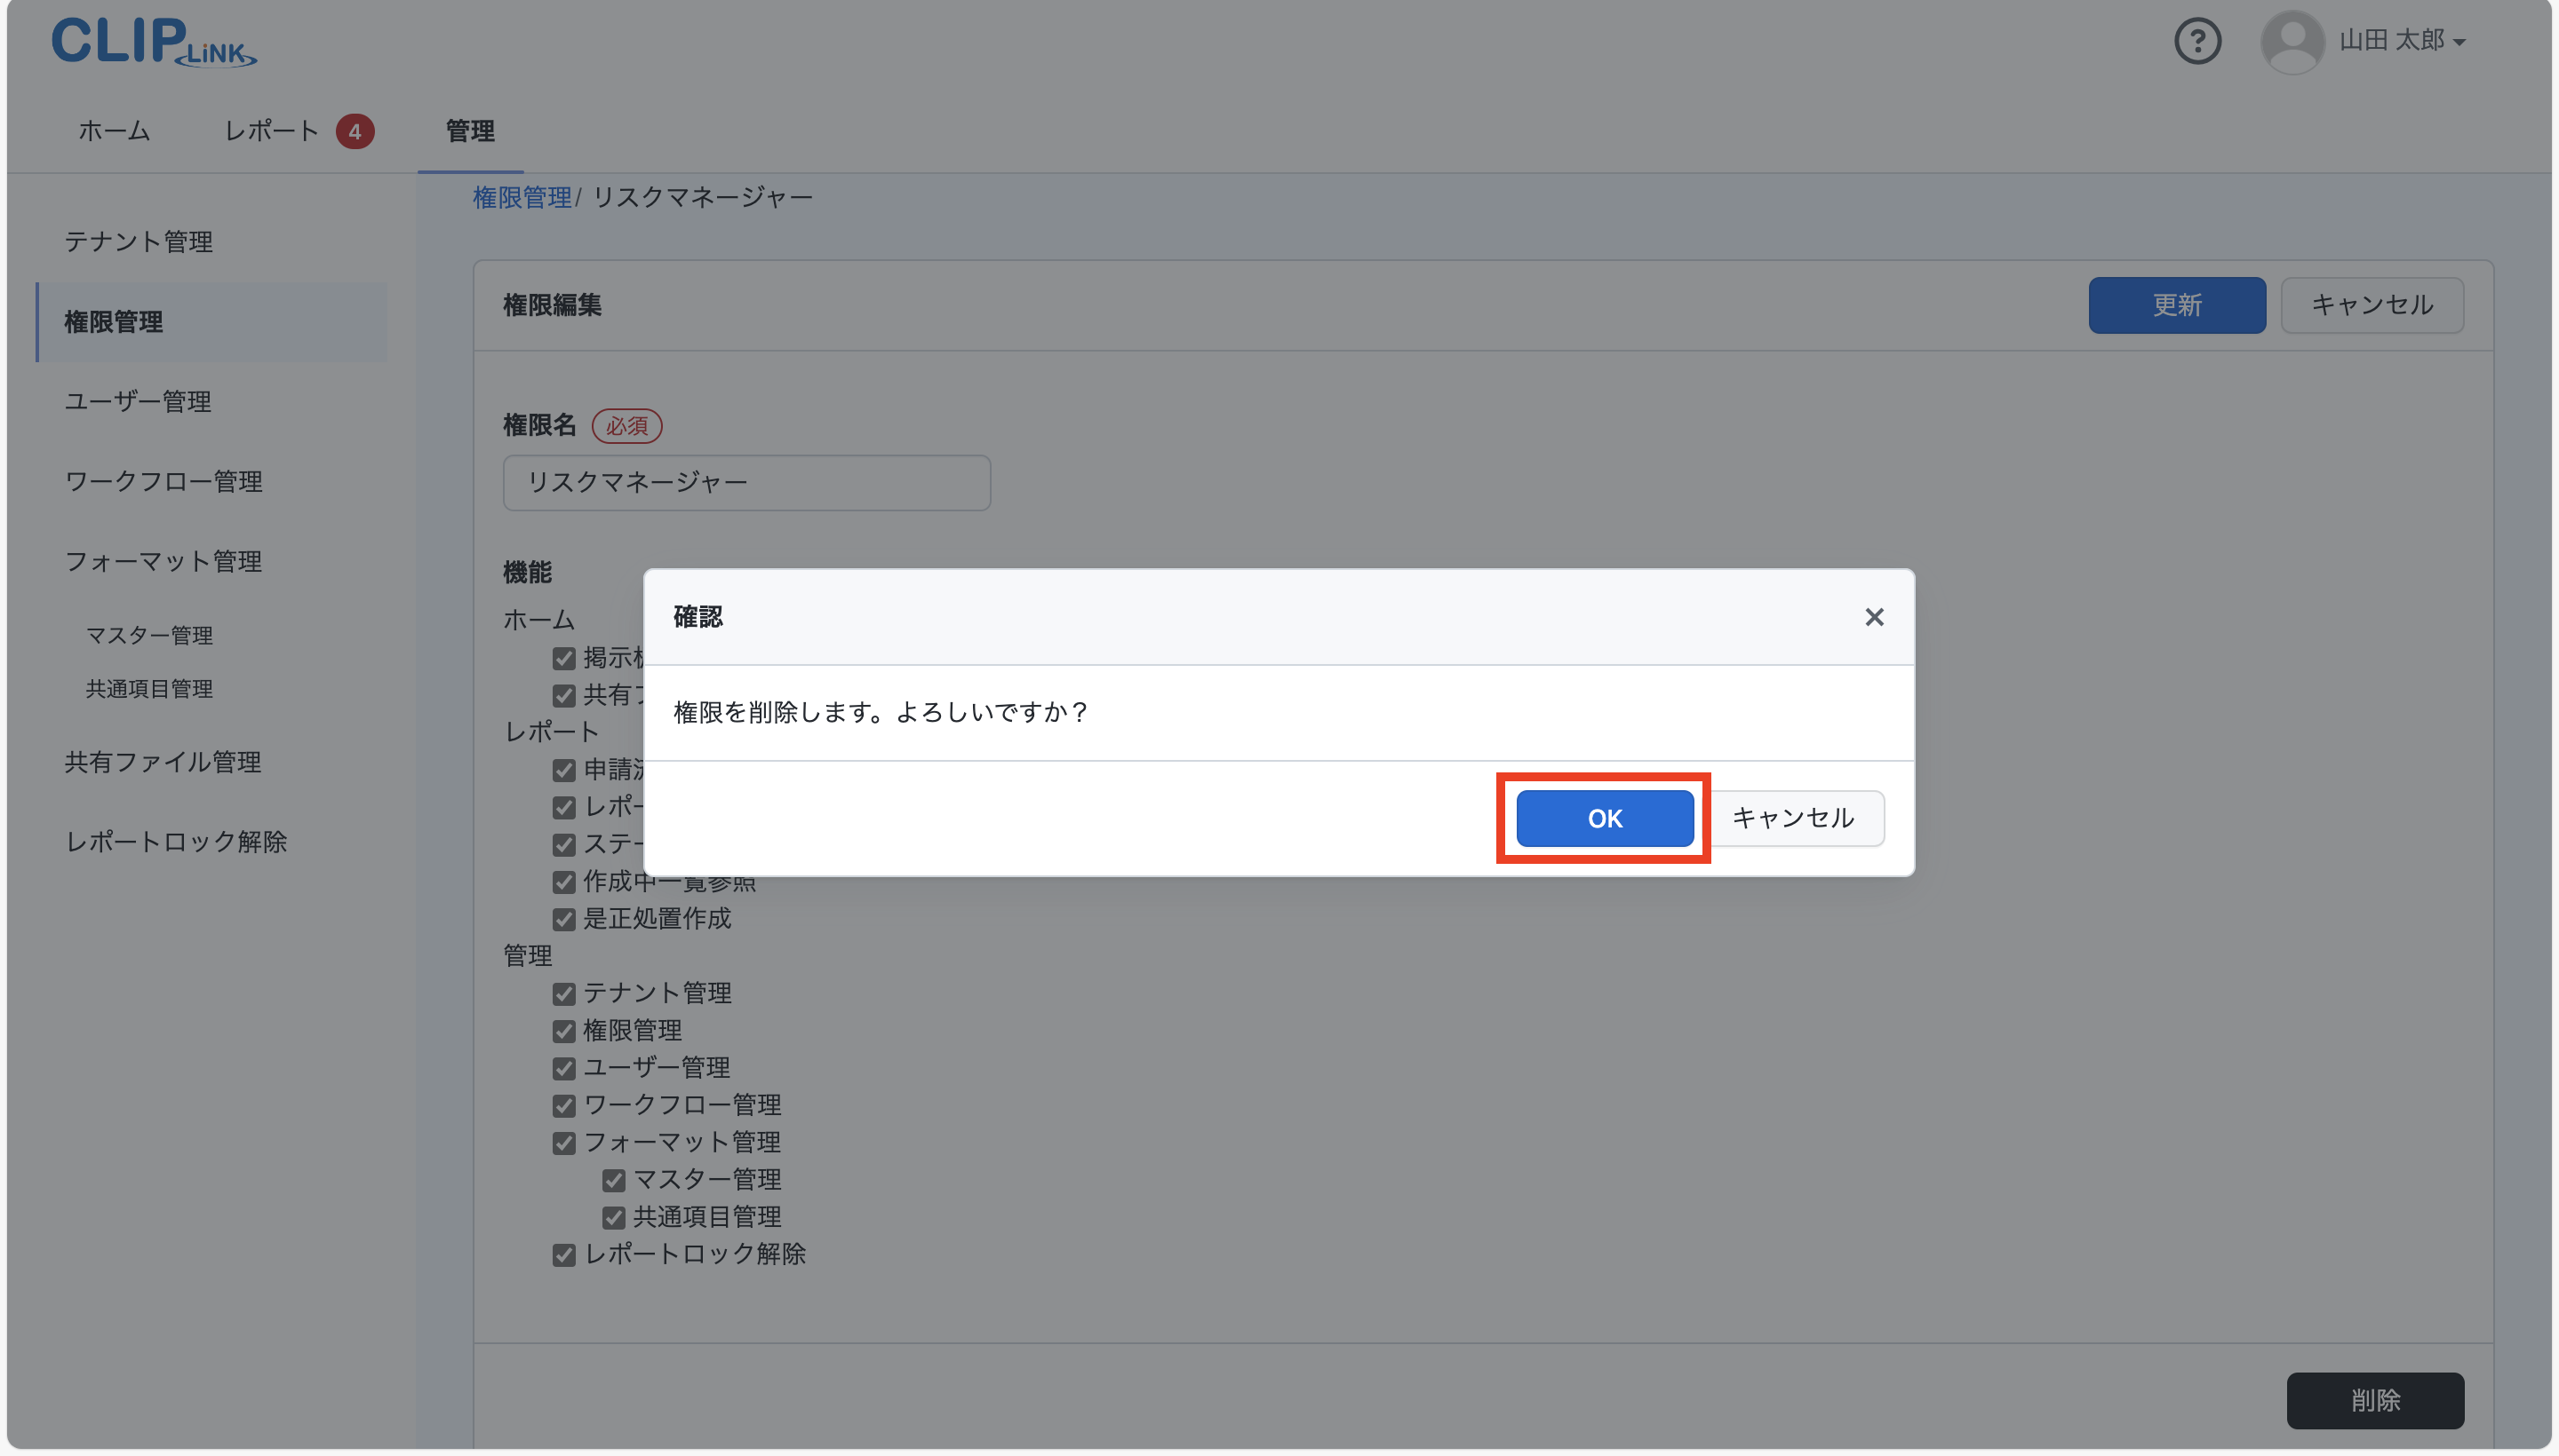Close the 確認 dialog with the X

1873,617
